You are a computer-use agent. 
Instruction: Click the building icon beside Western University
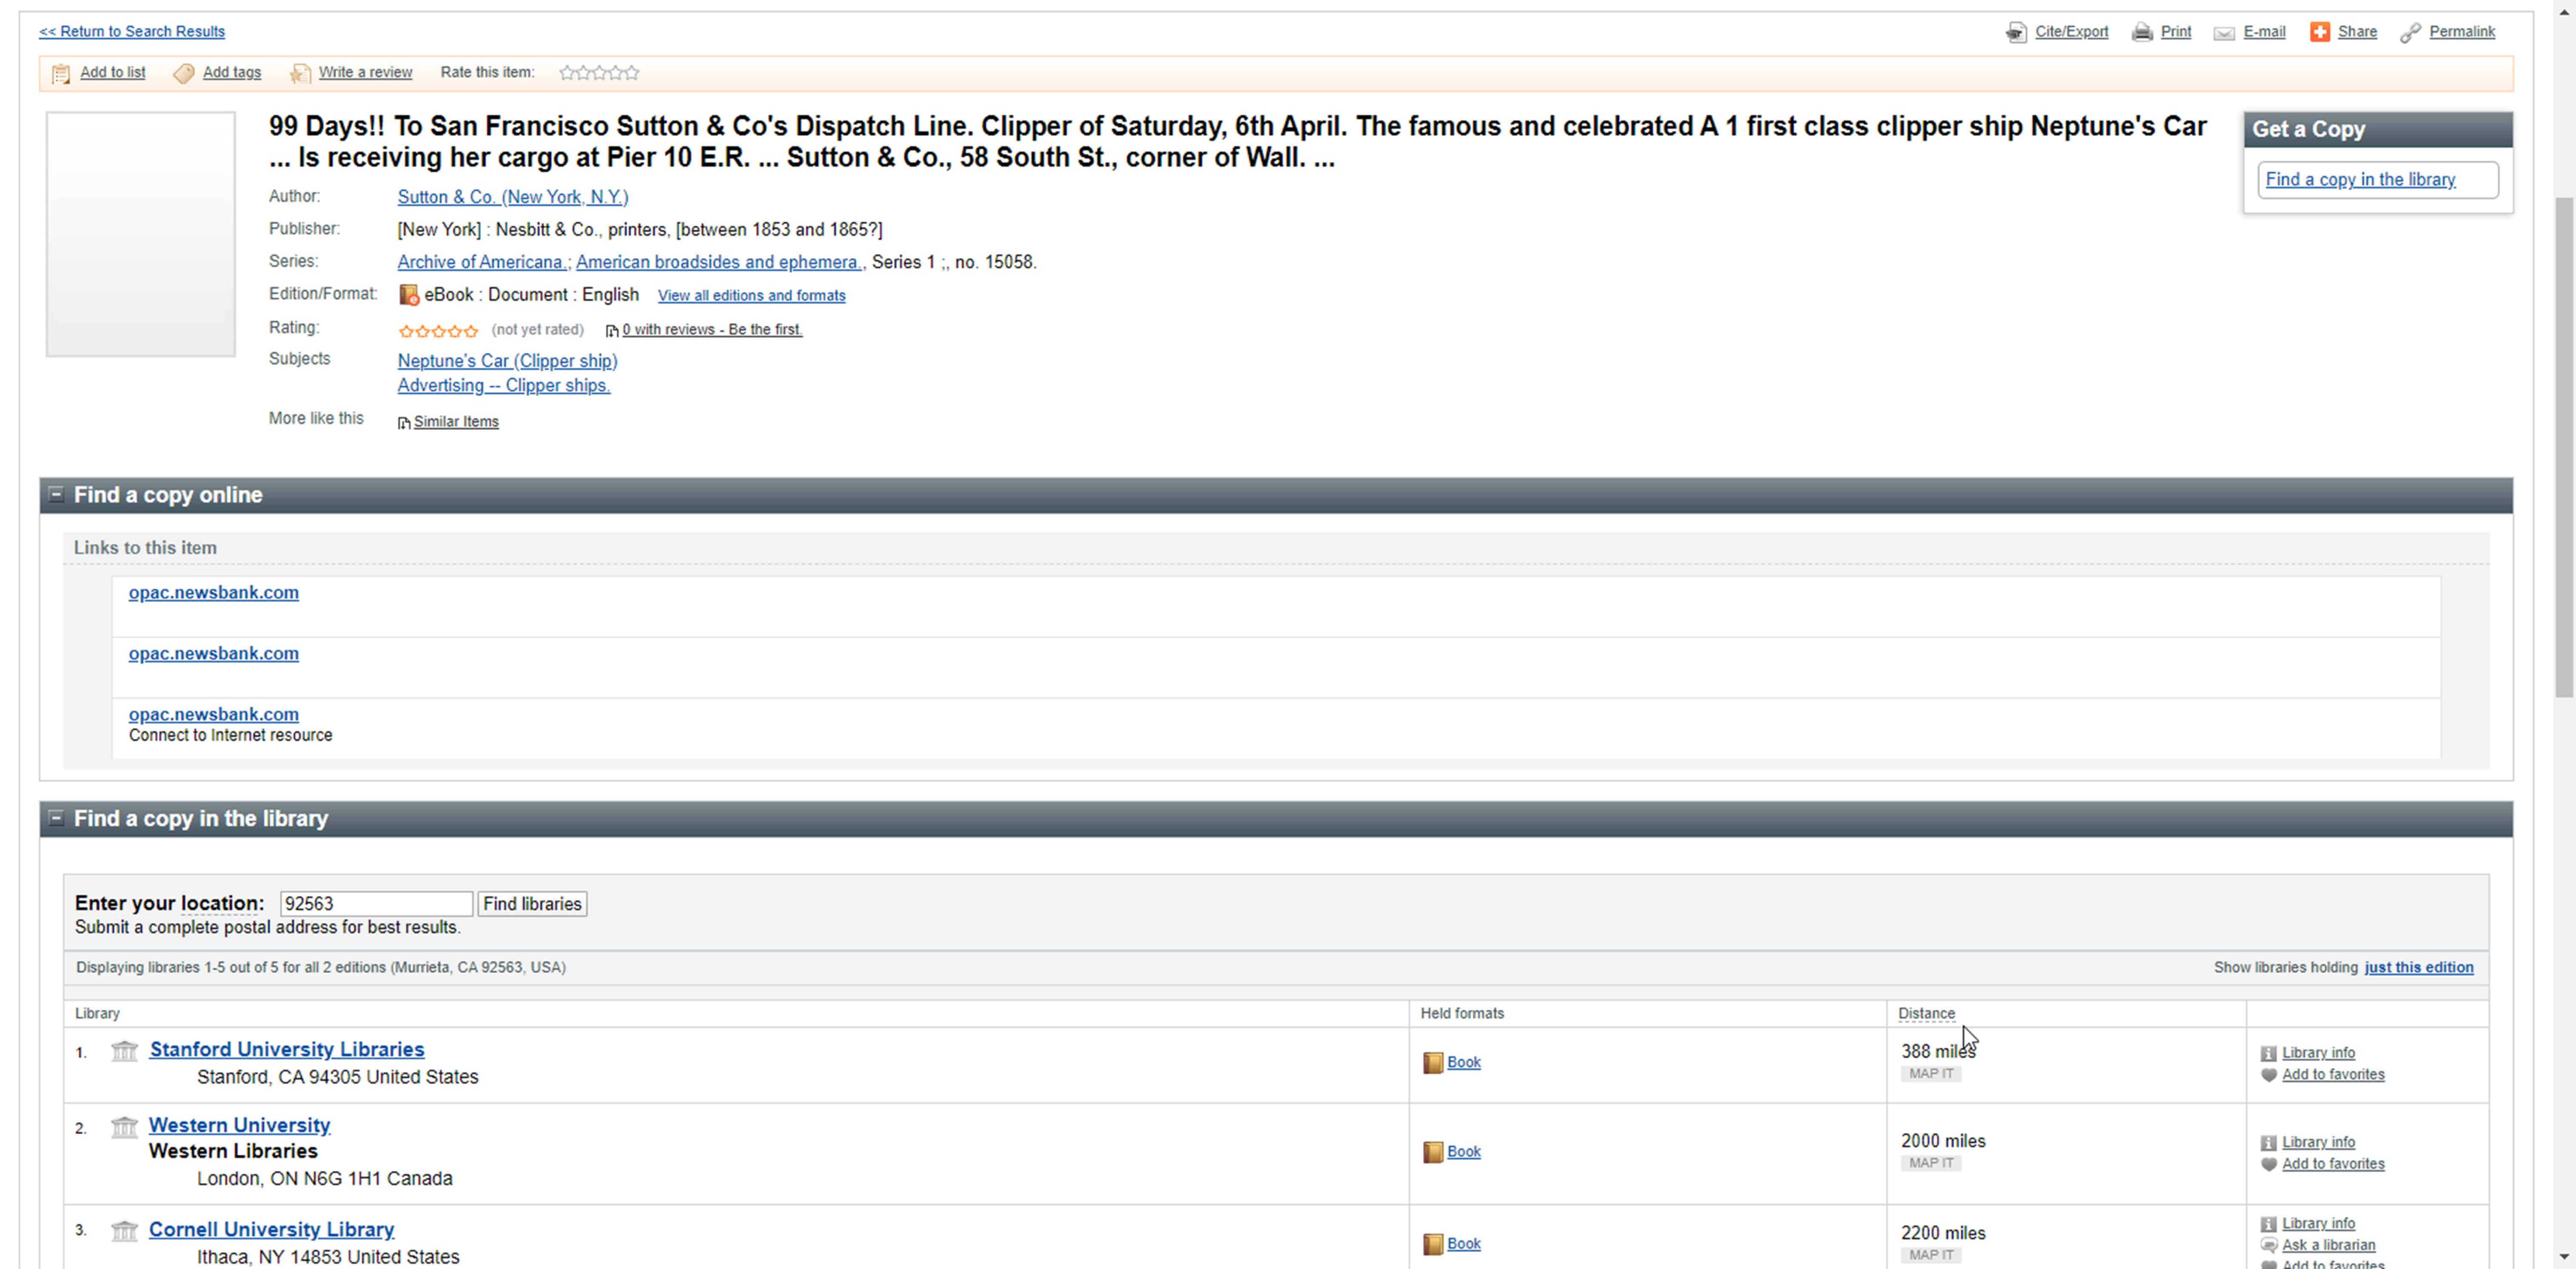pos(124,1127)
